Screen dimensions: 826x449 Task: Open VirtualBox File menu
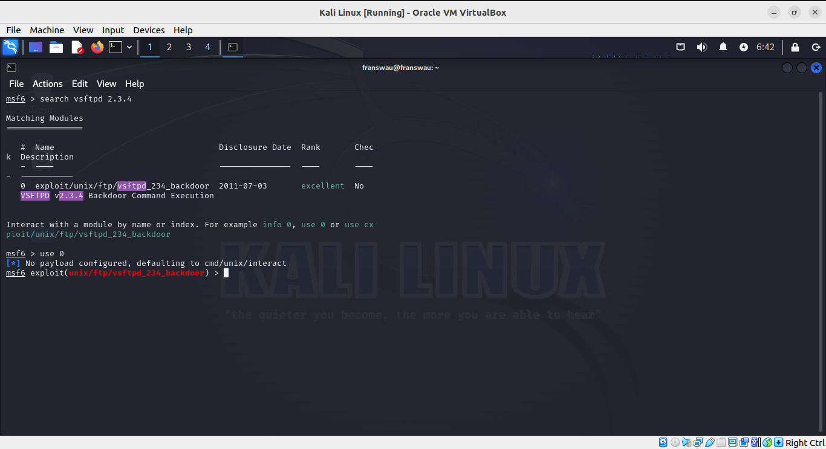coord(13,30)
